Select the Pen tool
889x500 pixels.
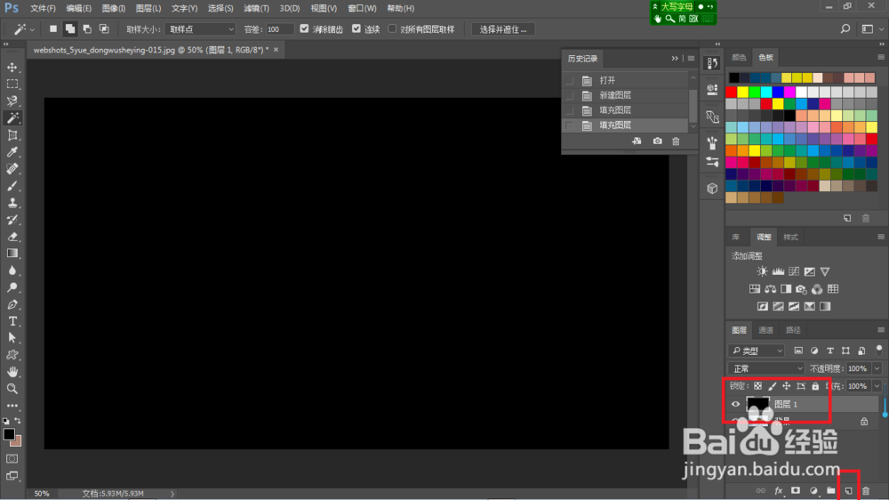click(12, 305)
